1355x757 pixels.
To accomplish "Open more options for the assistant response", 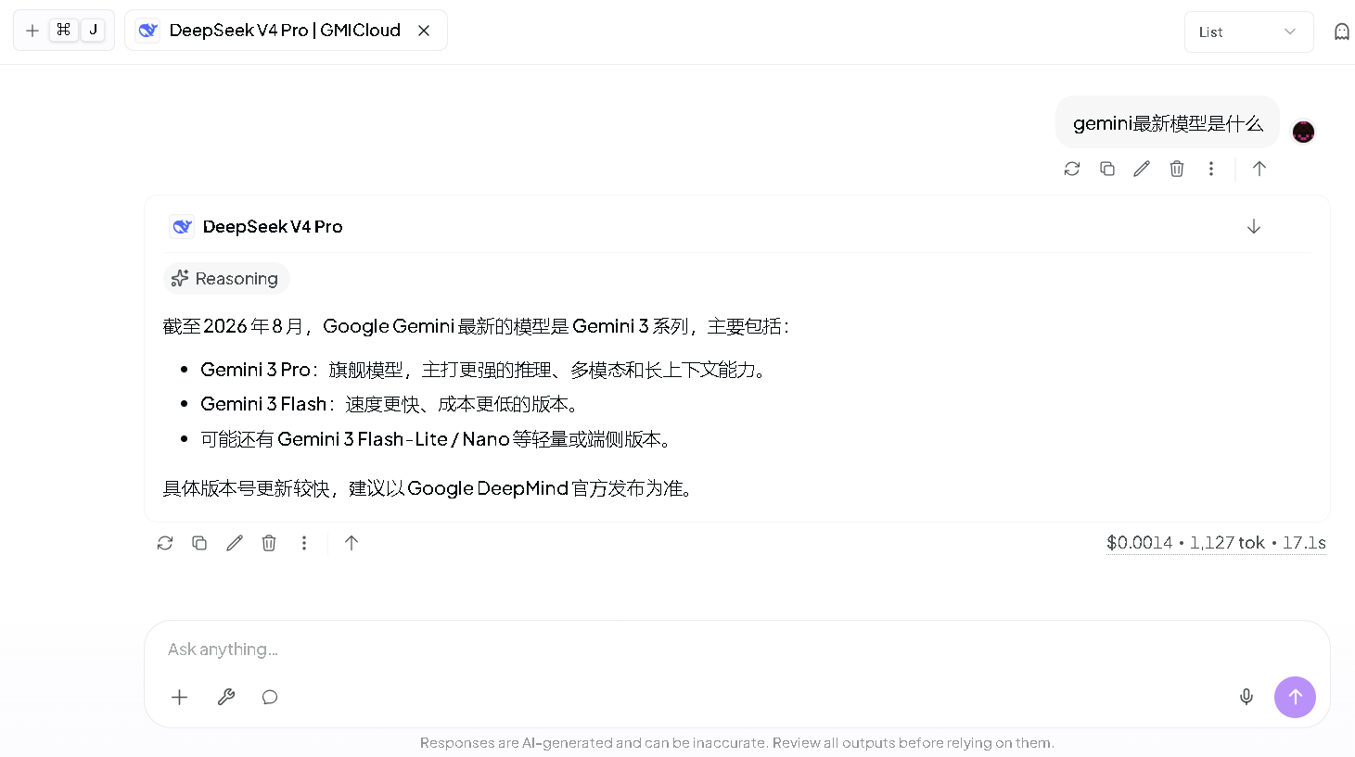I will coord(304,543).
